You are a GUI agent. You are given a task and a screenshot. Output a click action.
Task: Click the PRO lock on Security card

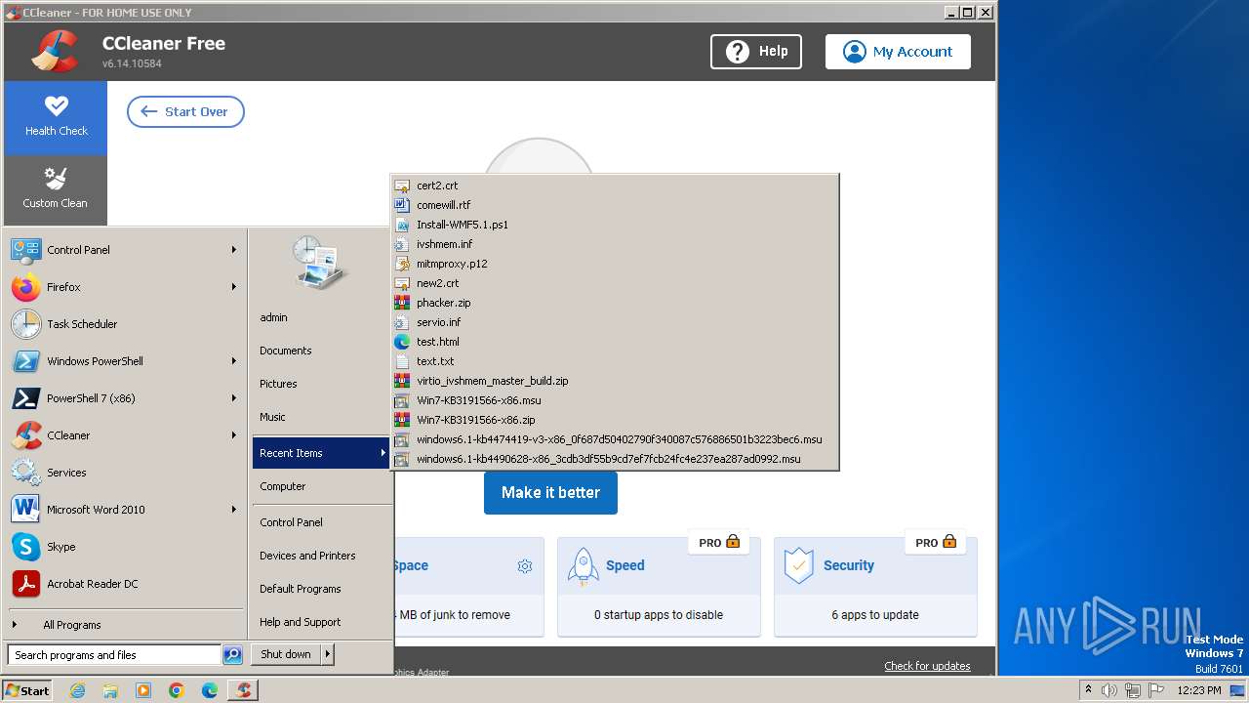pos(937,542)
